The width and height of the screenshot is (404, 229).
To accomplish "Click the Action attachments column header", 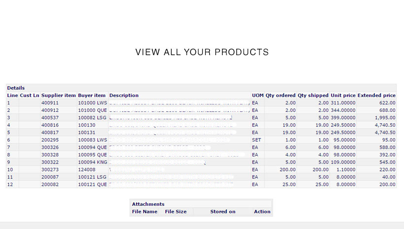I will (x=262, y=212).
